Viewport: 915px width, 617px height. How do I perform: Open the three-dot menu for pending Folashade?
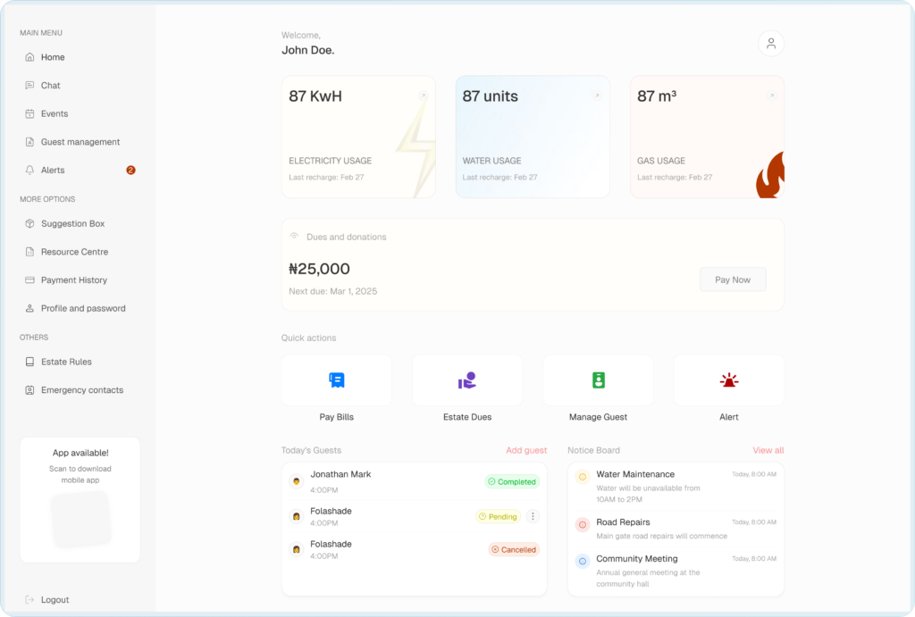pyautogui.click(x=533, y=516)
